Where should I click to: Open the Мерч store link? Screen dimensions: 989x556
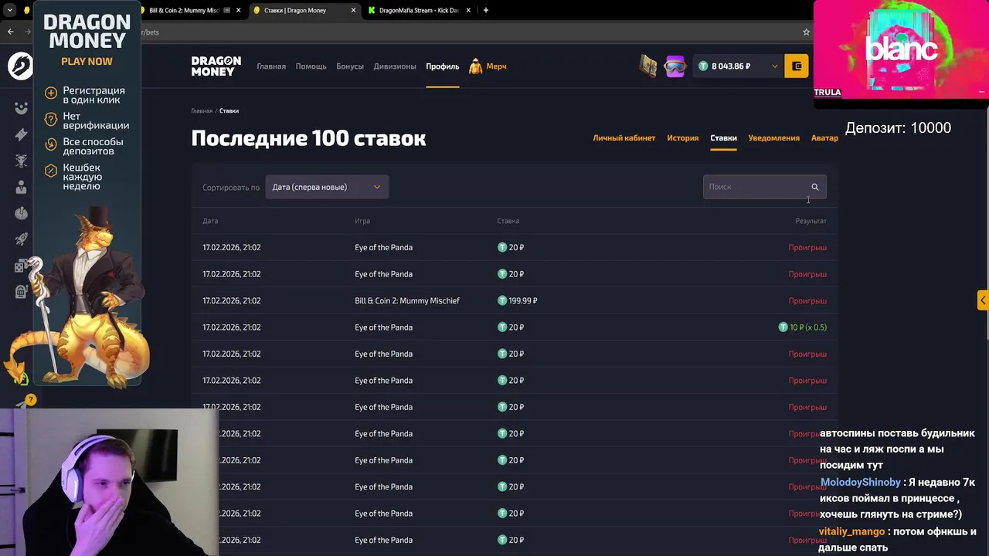tap(496, 66)
